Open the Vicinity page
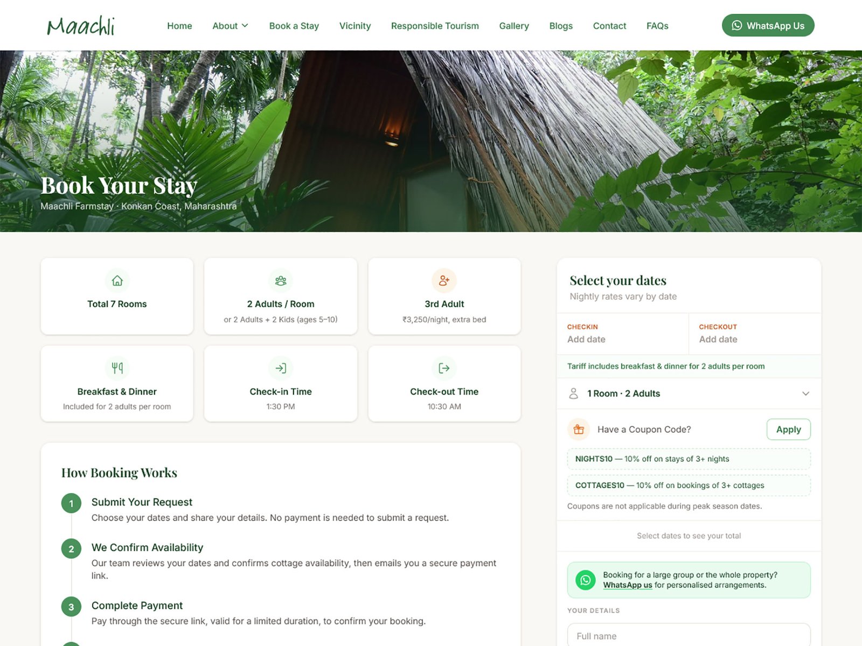This screenshot has height=646, width=862. coord(355,26)
